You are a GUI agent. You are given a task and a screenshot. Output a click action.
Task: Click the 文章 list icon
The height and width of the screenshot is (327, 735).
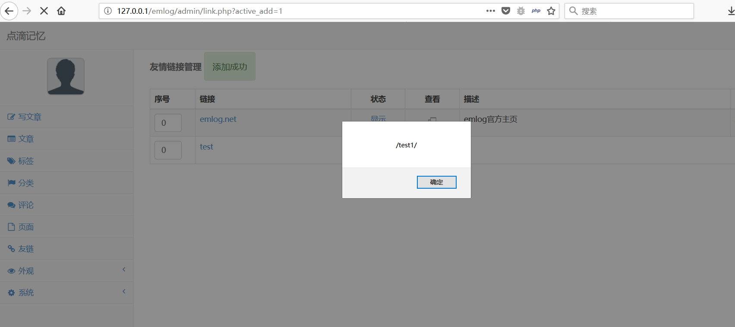(11, 139)
